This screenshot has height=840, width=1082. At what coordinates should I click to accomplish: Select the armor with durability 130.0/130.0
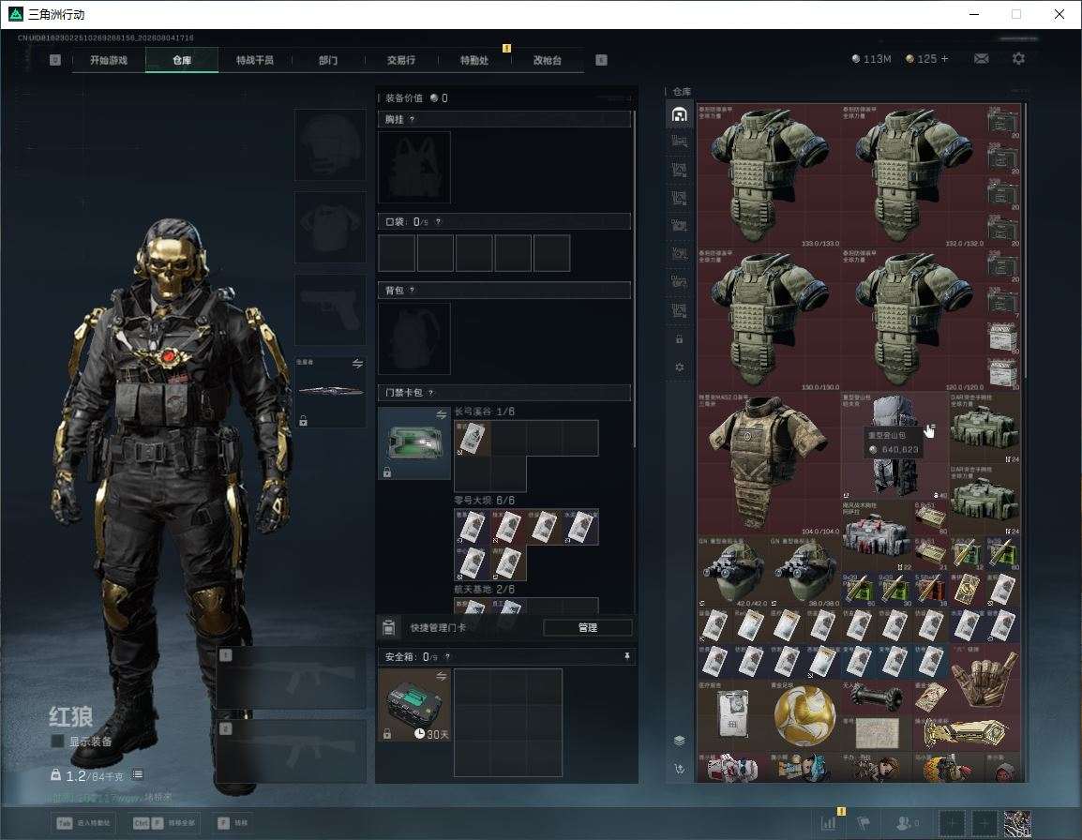pos(769,320)
